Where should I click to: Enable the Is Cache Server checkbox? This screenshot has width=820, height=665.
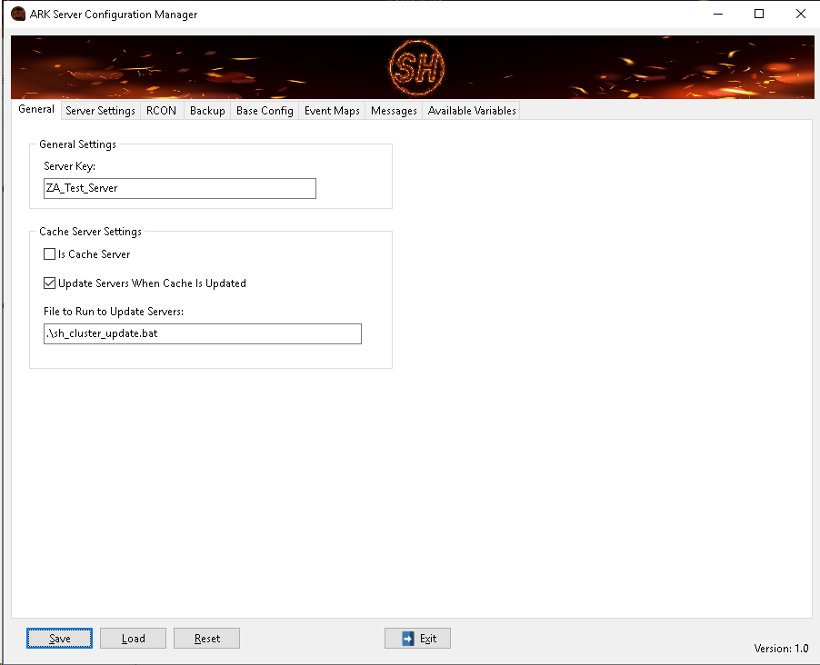[x=50, y=254]
